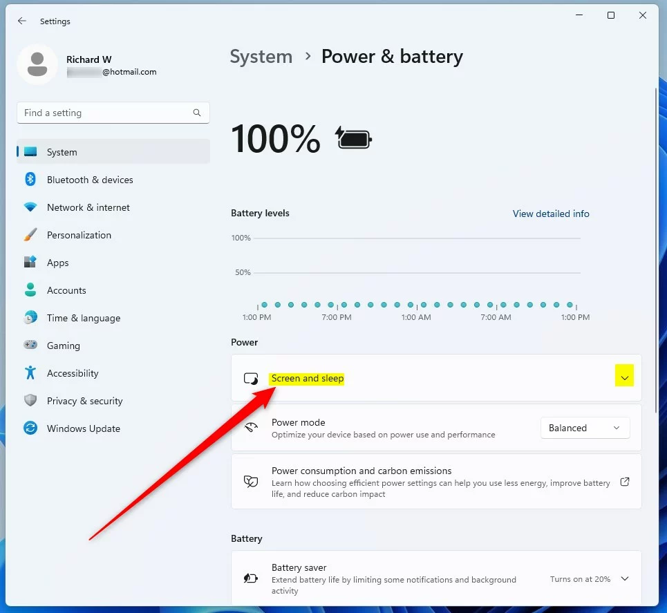Click the Accounts person icon

click(x=30, y=290)
